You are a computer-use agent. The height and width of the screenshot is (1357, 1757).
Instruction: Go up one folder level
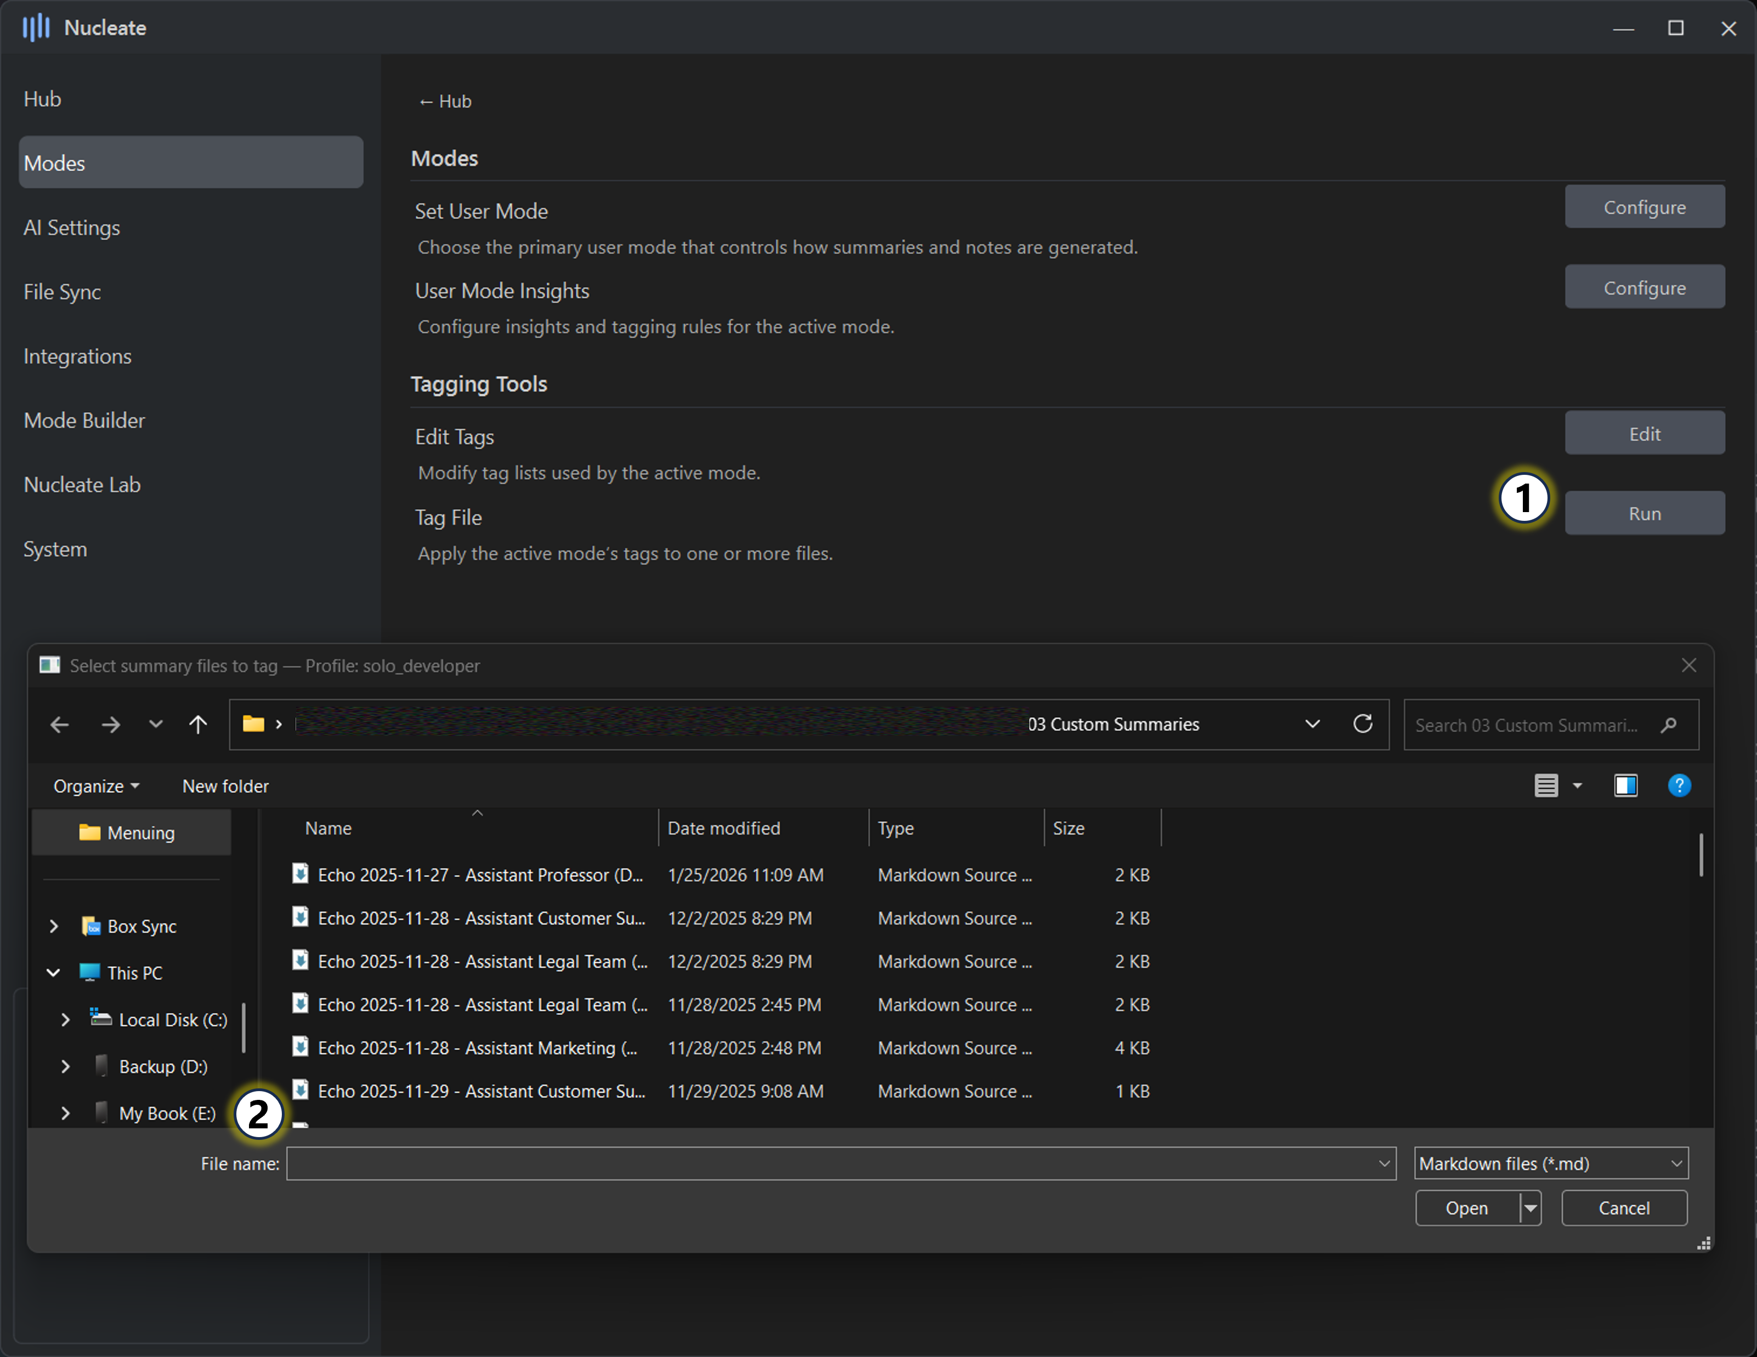point(198,725)
